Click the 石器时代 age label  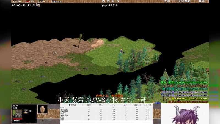tap(111, 1)
